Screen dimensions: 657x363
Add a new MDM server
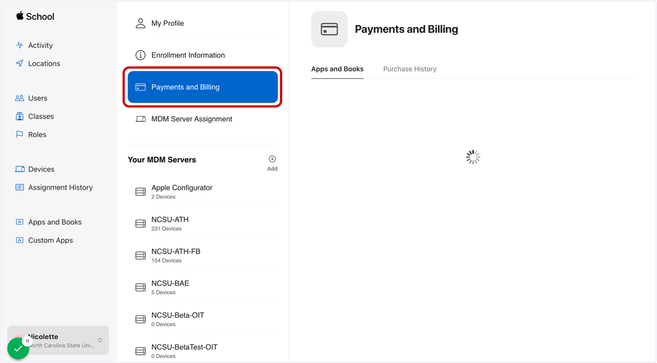pyautogui.click(x=272, y=163)
